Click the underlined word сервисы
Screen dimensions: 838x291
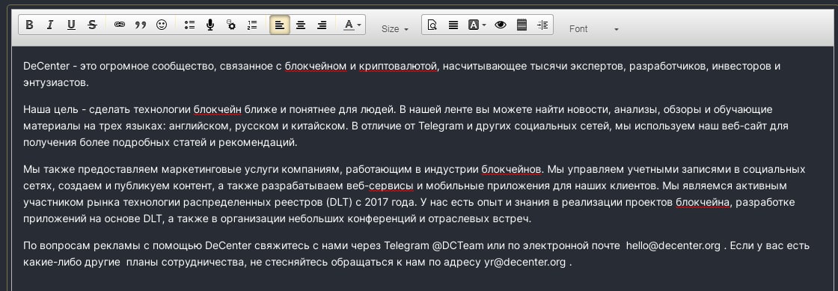coord(391,186)
